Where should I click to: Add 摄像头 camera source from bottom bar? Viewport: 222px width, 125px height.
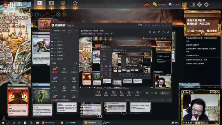[x=106, y=93]
